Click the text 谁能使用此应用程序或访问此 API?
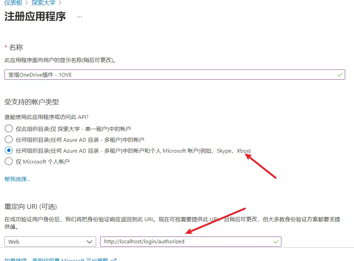This screenshot has height=261, width=354. [46, 117]
